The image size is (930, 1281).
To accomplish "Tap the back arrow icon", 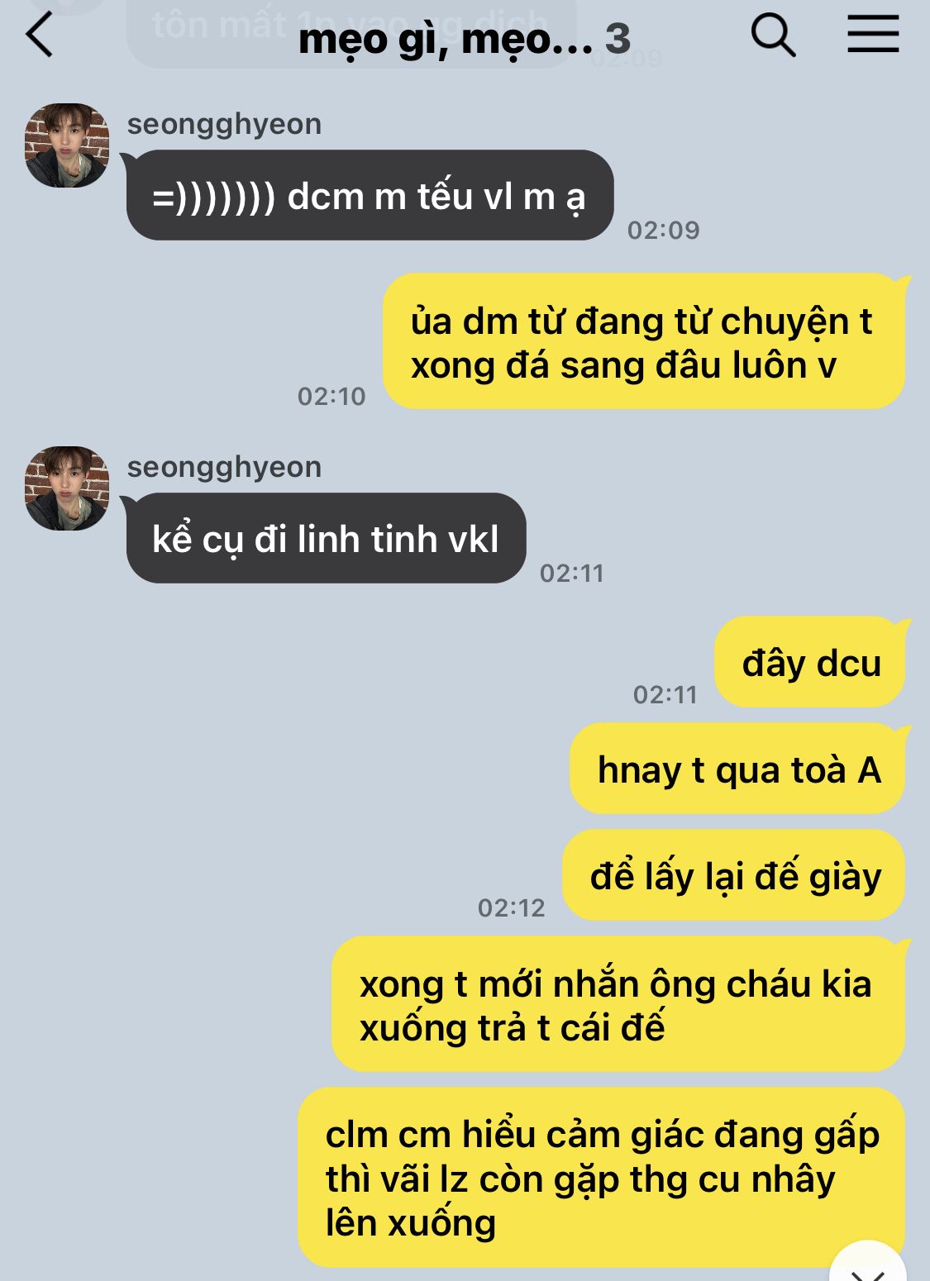I will tap(39, 36).
